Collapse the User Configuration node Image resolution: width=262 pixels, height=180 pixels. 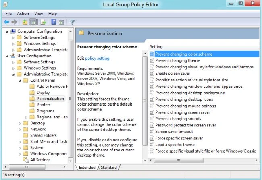click(7, 56)
